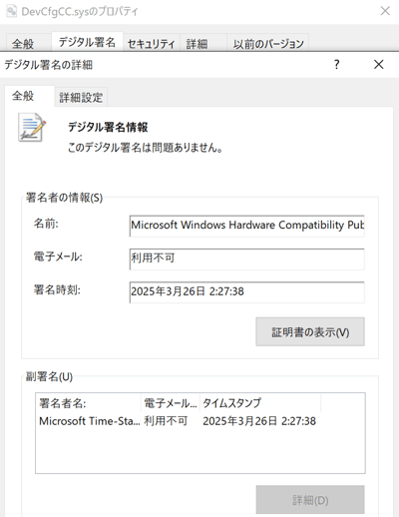Viewport: 399px width, 517px height.
Task: Click the 署名時刻 field showing 2025年3月26日
Action: pyautogui.click(x=246, y=292)
